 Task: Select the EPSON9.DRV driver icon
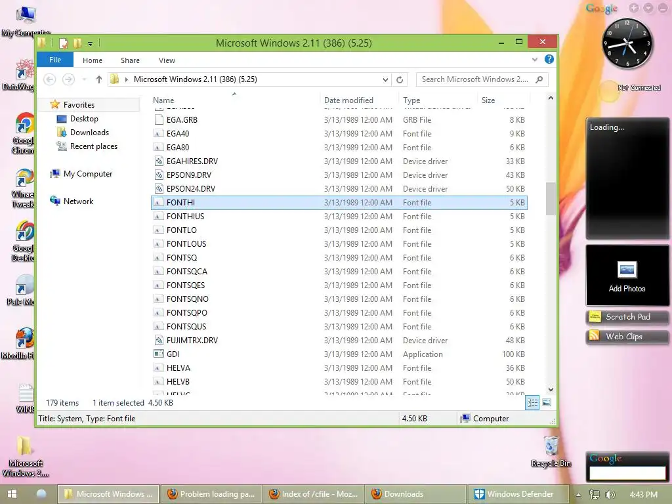point(159,175)
